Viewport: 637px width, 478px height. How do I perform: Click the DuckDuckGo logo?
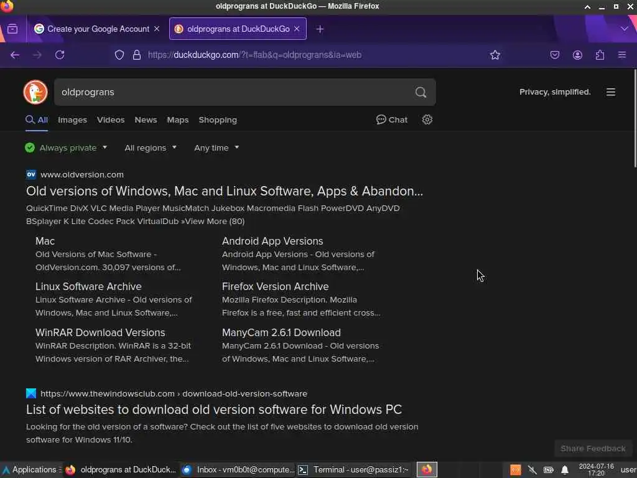(x=35, y=92)
